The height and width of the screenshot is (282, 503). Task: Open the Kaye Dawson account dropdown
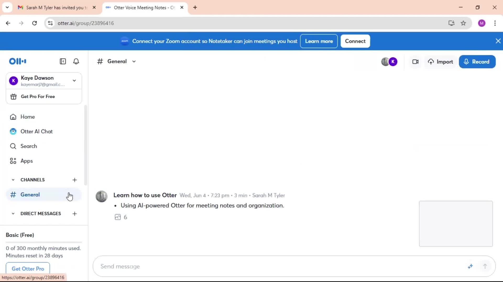click(44, 81)
